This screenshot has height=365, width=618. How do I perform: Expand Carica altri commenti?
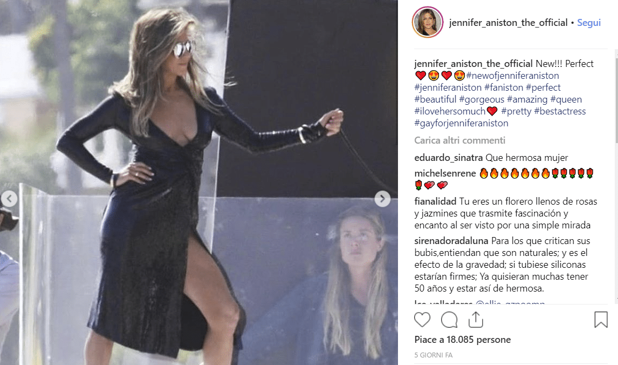tap(459, 140)
